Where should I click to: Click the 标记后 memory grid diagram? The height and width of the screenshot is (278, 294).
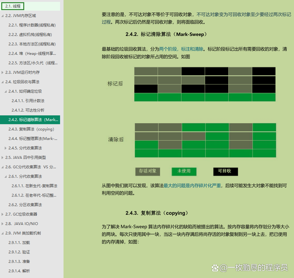tap(205, 84)
